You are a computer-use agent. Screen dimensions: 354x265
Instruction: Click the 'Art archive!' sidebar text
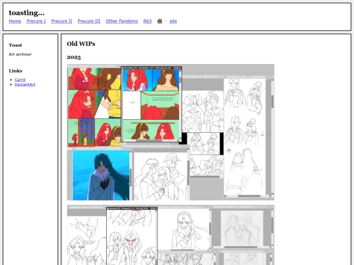[20, 54]
